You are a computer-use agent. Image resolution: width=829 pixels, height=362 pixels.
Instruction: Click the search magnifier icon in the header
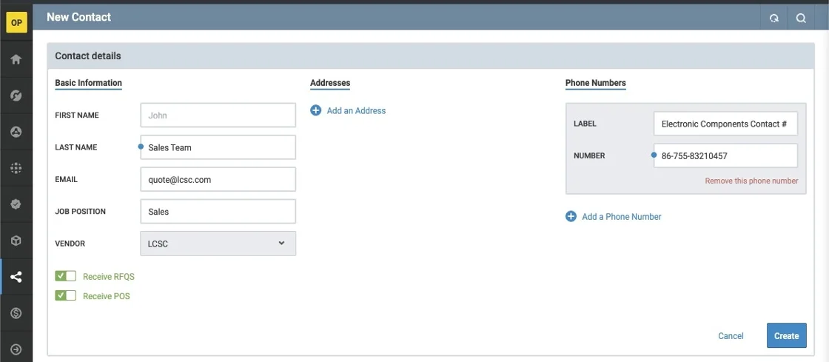801,19
